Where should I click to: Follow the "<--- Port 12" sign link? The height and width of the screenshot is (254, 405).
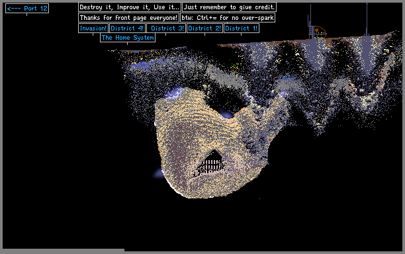click(x=27, y=8)
